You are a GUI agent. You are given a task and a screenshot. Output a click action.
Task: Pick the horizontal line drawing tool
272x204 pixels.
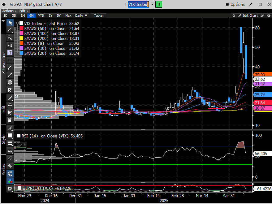10,60
